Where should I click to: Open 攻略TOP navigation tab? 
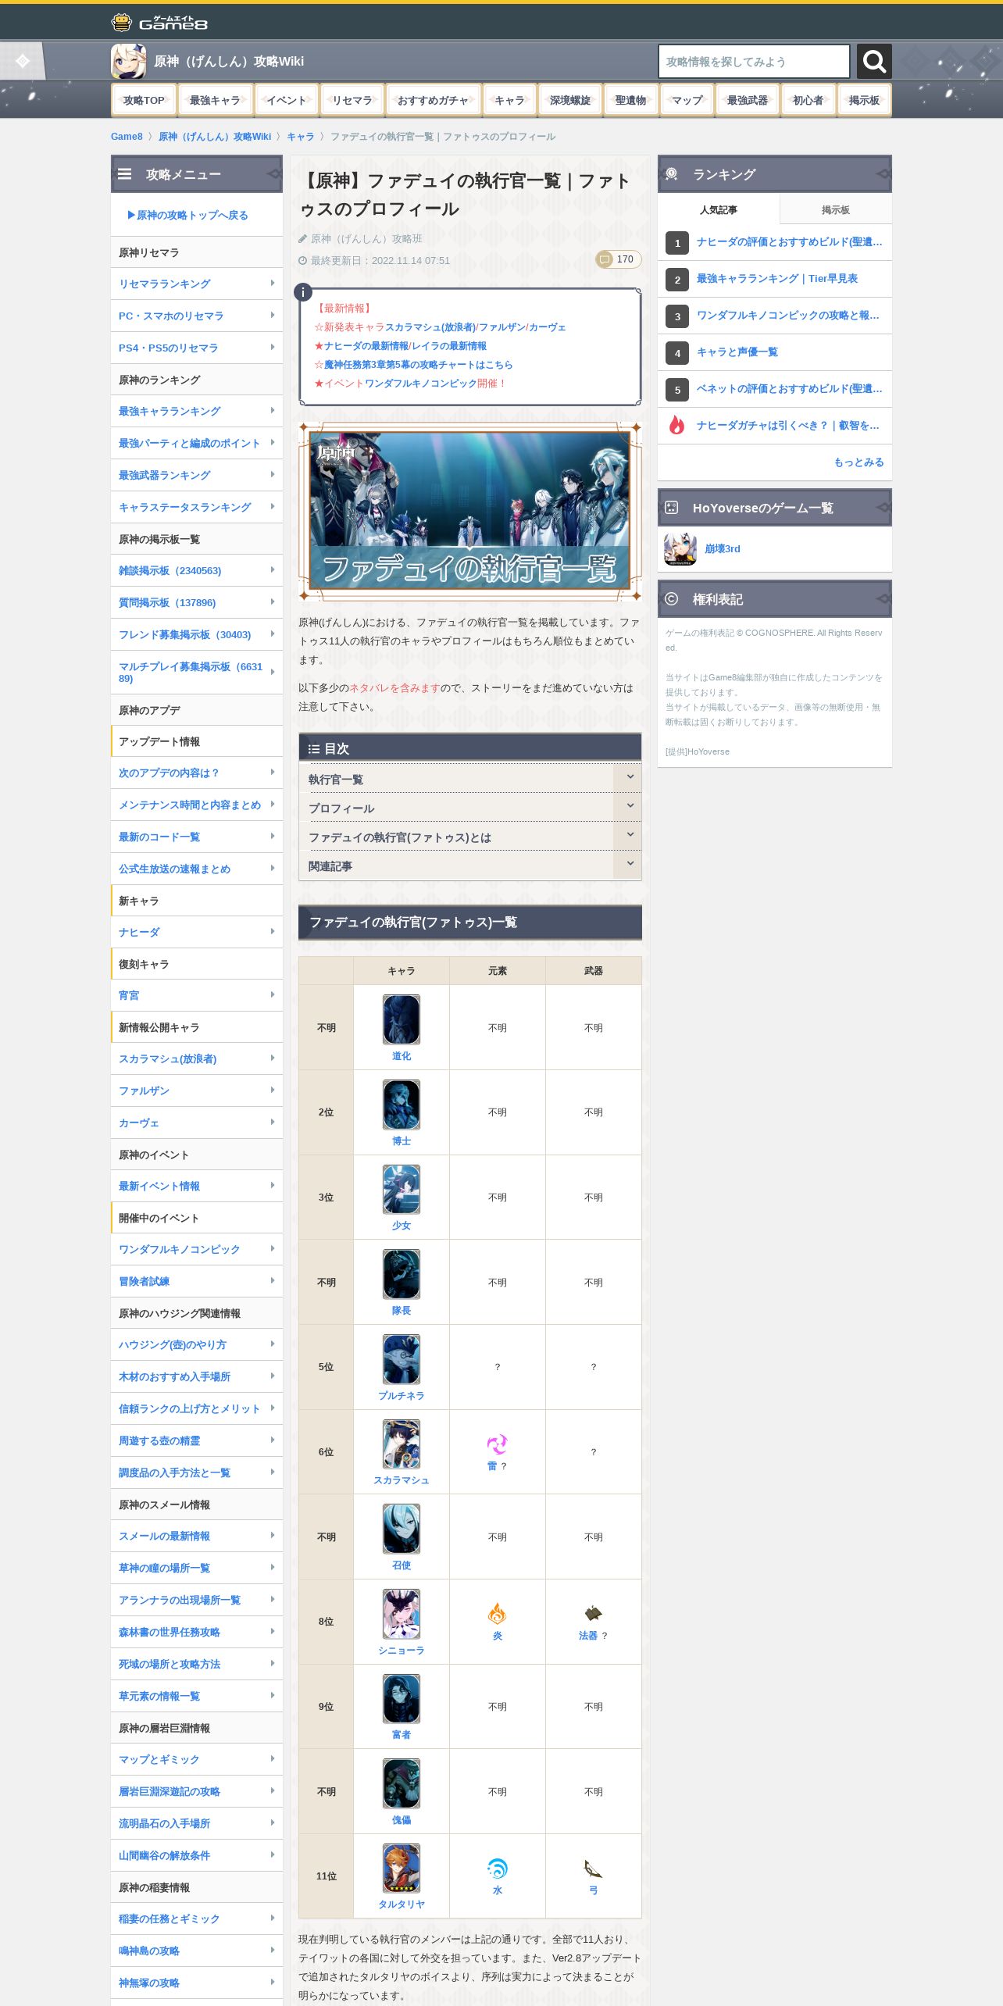click(144, 100)
